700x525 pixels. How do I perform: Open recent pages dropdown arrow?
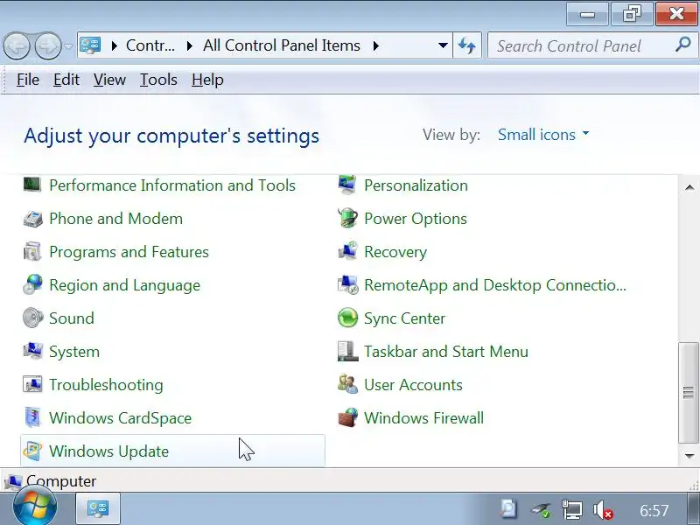pos(68,46)
